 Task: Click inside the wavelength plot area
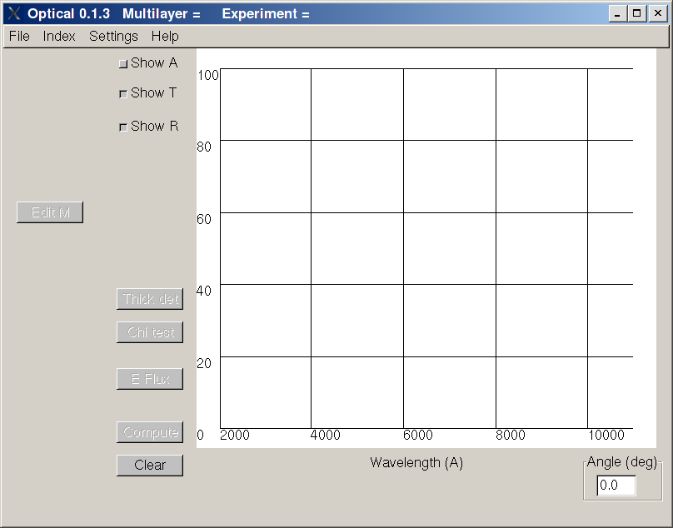click(426, 248)
